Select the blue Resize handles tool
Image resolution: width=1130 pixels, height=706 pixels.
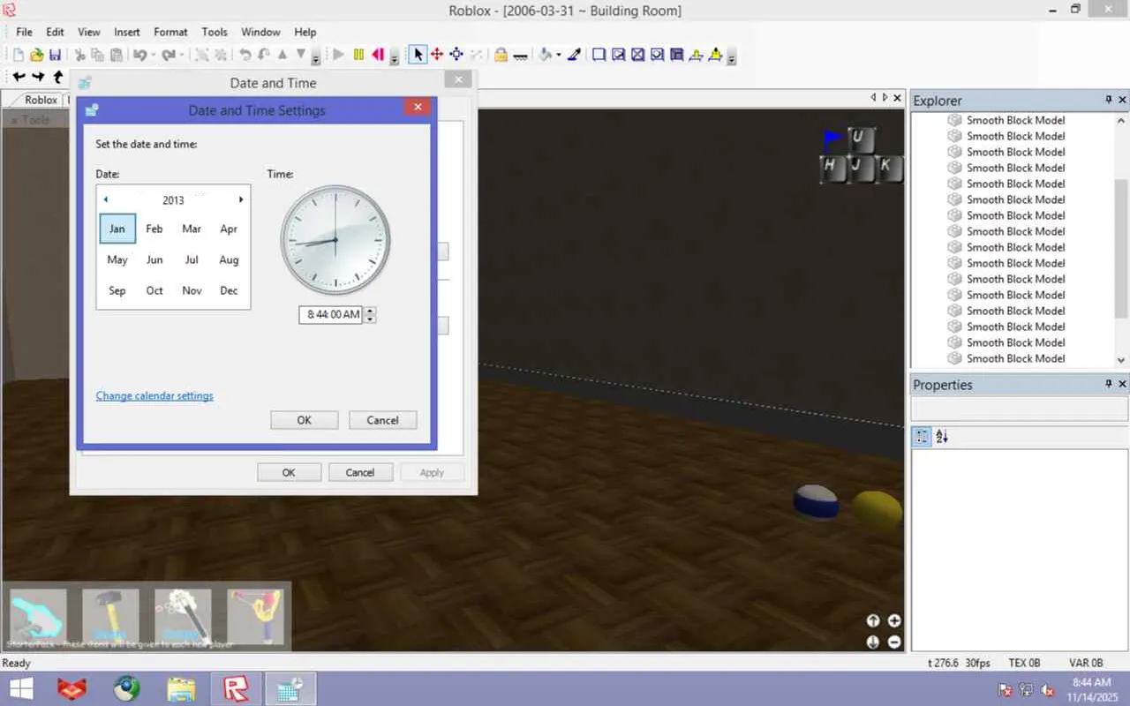pos(456,55)
